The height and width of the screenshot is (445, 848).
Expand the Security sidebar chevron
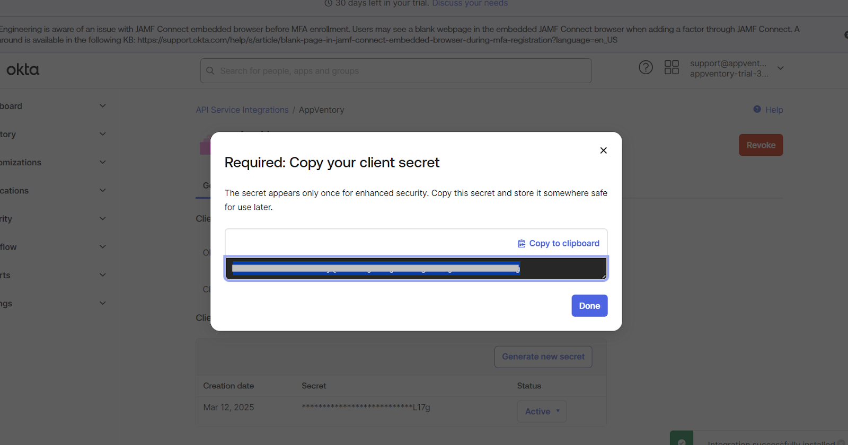coord(103,218)
